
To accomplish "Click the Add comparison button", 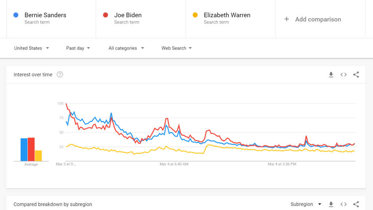I will click(318, 19).
